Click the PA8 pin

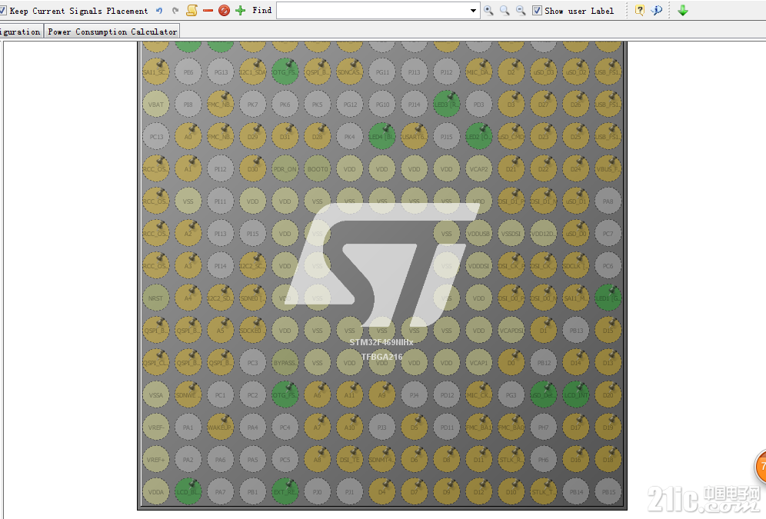tap(608, 201)
